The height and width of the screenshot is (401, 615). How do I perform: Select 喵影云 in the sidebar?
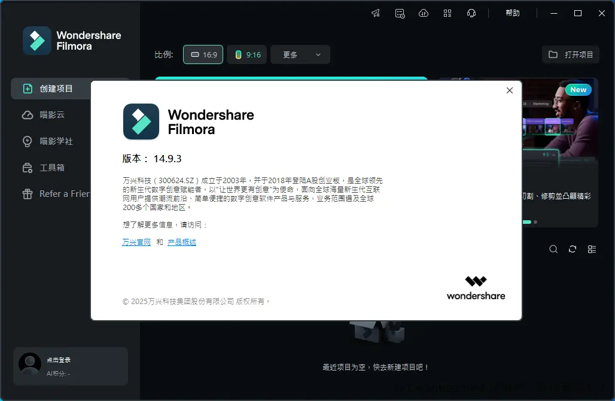pos(51,115)
